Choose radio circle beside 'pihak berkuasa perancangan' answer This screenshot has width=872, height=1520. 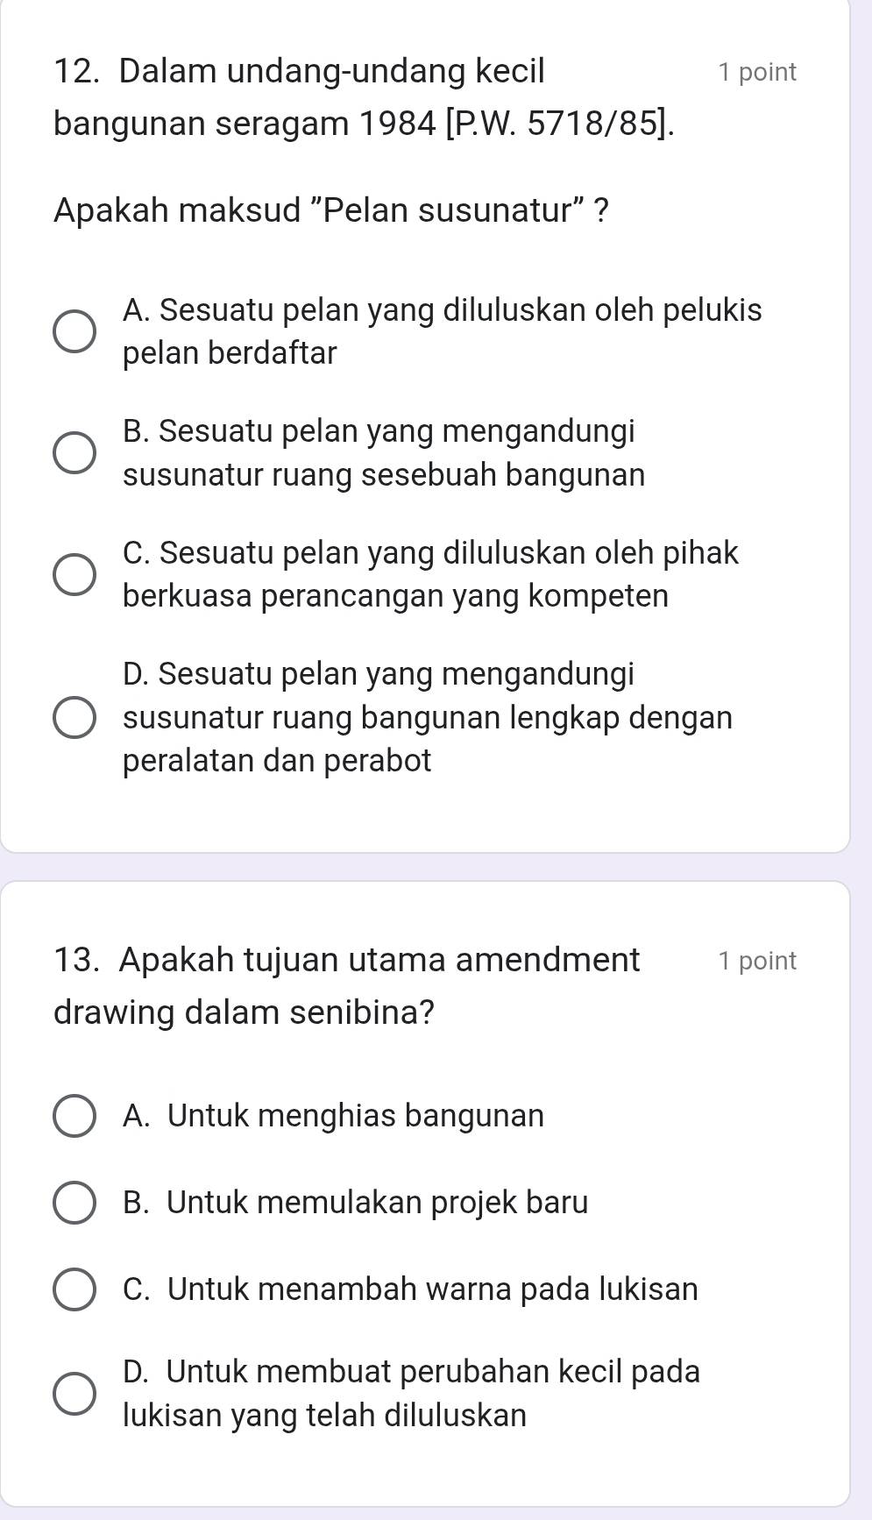[x=74, y=574]
